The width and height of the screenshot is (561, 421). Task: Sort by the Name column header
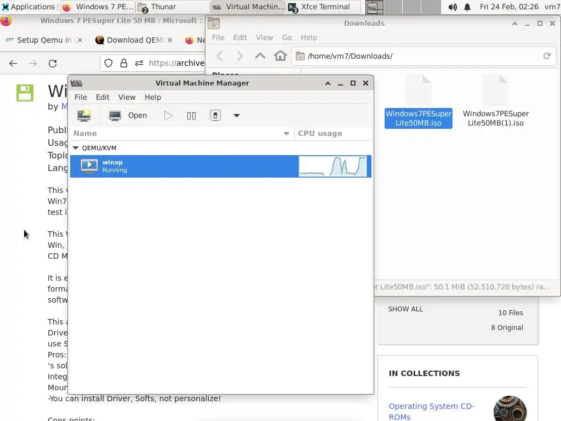click(182, 133)
